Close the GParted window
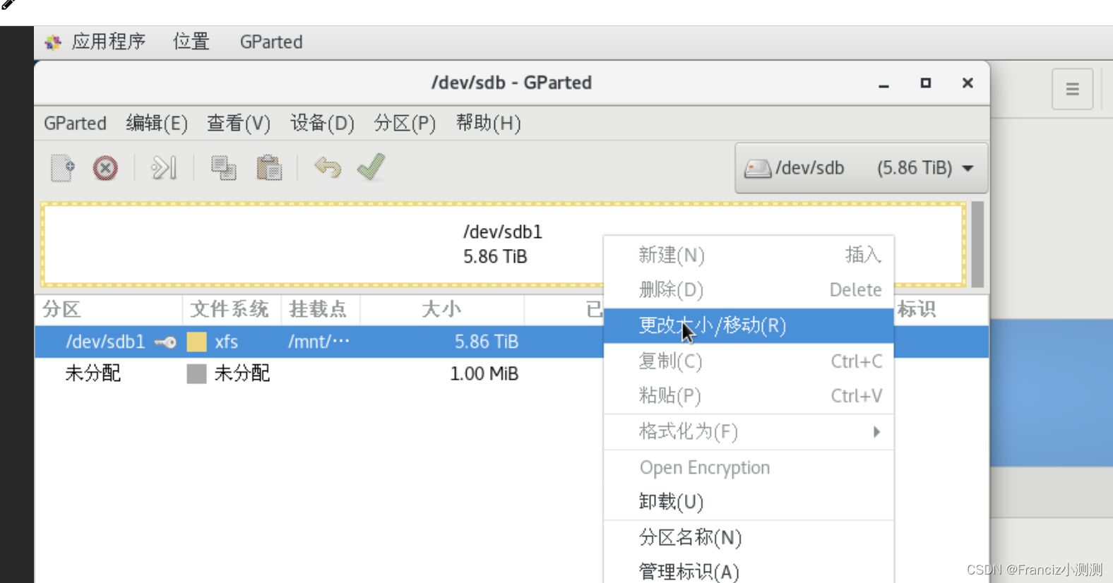This screenshot has width=1113, height=583. [968, 83]
